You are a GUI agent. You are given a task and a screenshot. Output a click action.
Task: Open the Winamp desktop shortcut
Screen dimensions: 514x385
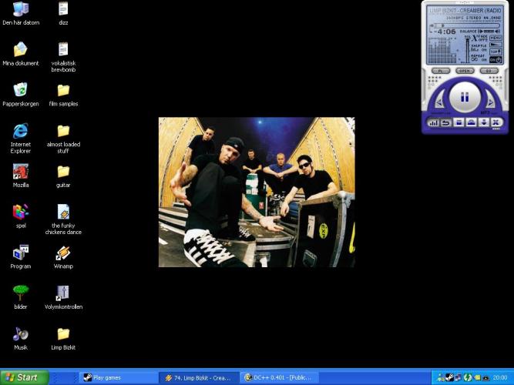63,253
